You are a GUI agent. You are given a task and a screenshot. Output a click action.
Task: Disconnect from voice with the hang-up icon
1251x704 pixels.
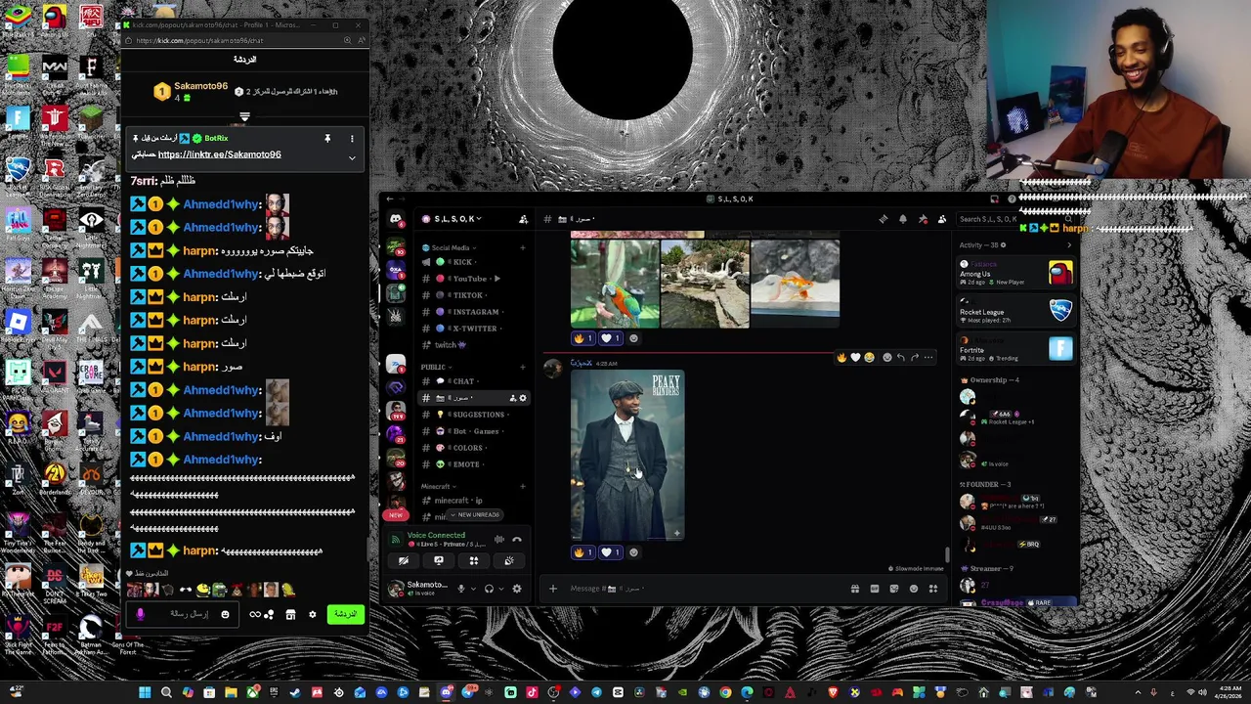517,539
